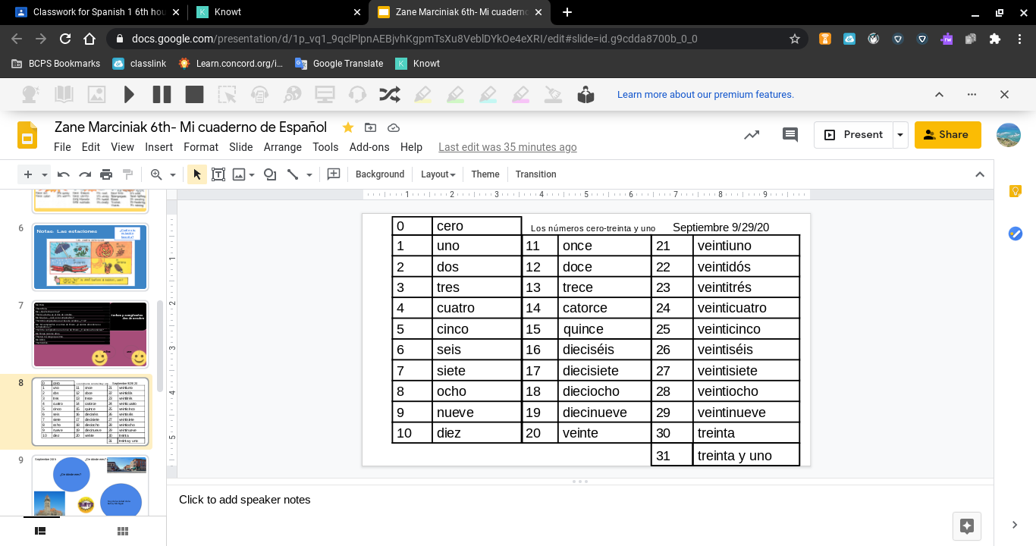
Task: Click the Theme button
Action: (485, 174)
